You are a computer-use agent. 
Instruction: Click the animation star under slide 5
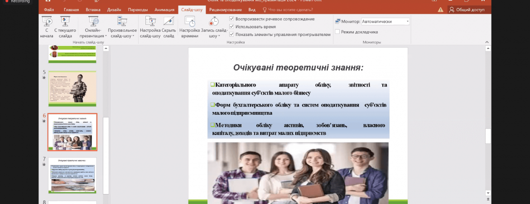click(44, 78)
